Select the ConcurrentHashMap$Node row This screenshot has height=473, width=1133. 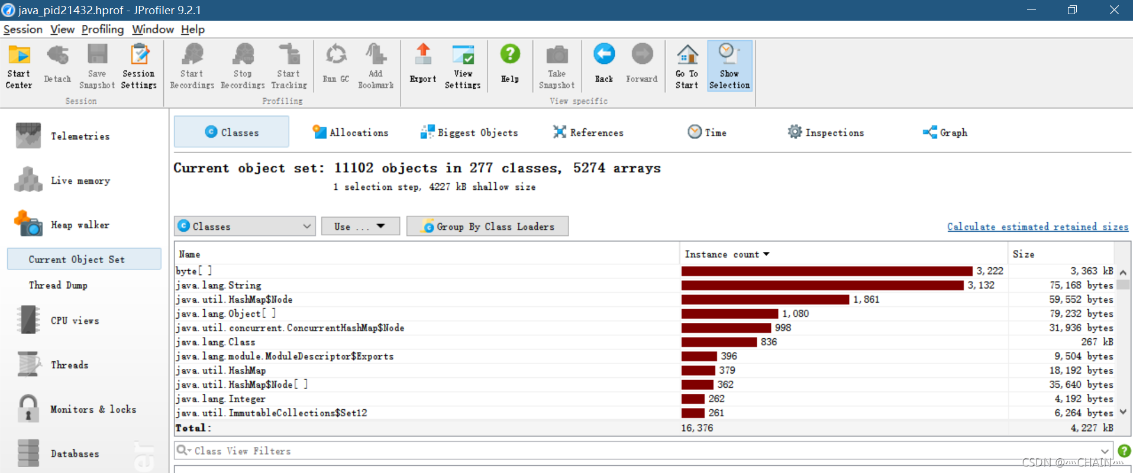[x=645, y=328]
